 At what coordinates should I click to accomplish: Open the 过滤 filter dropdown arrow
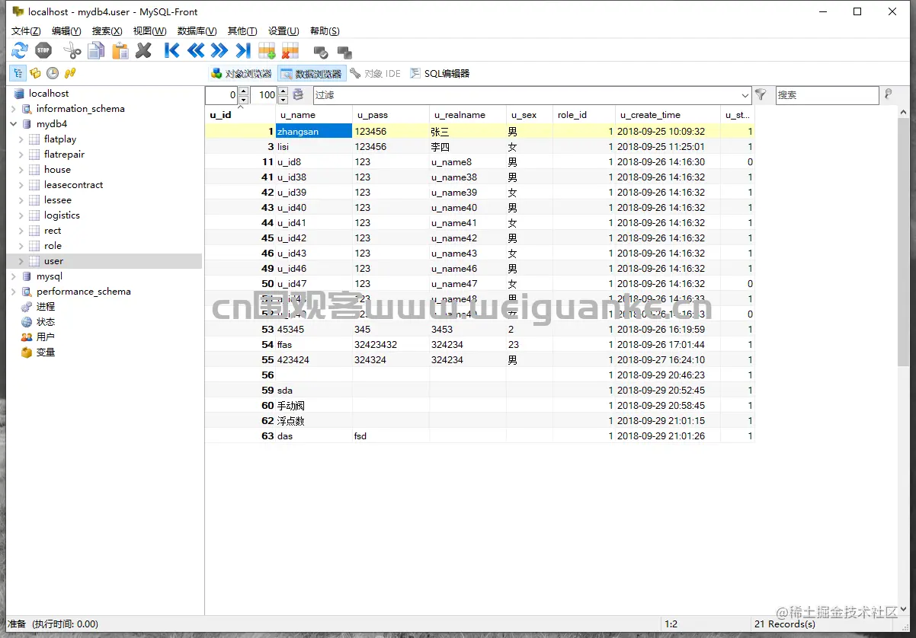[x=745, y=95]
